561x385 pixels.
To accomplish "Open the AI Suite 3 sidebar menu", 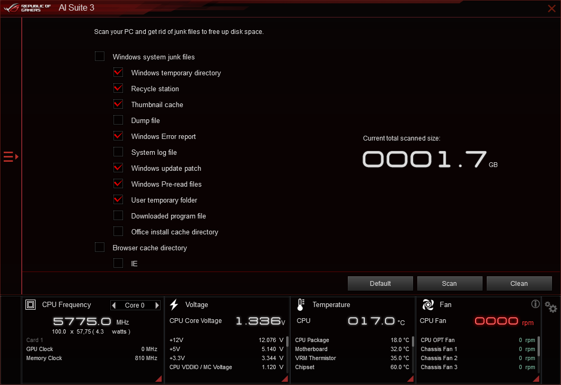I will pyautogui.click(x=10, y=156).
